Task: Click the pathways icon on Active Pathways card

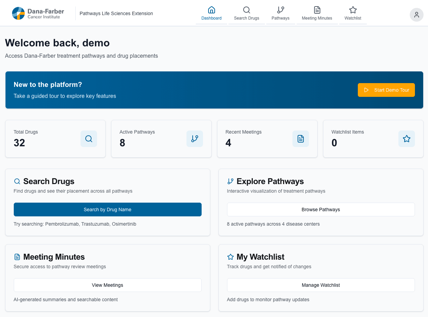Action: pos(195,139)
